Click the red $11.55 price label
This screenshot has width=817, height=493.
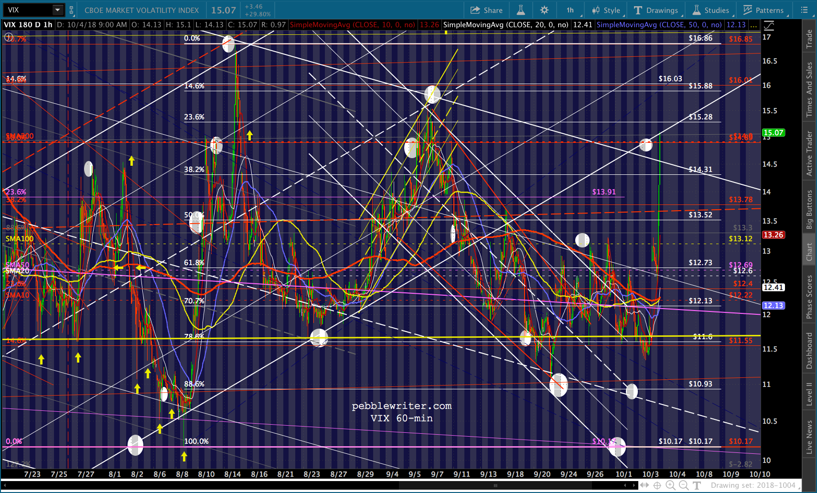tap(741, 341)
